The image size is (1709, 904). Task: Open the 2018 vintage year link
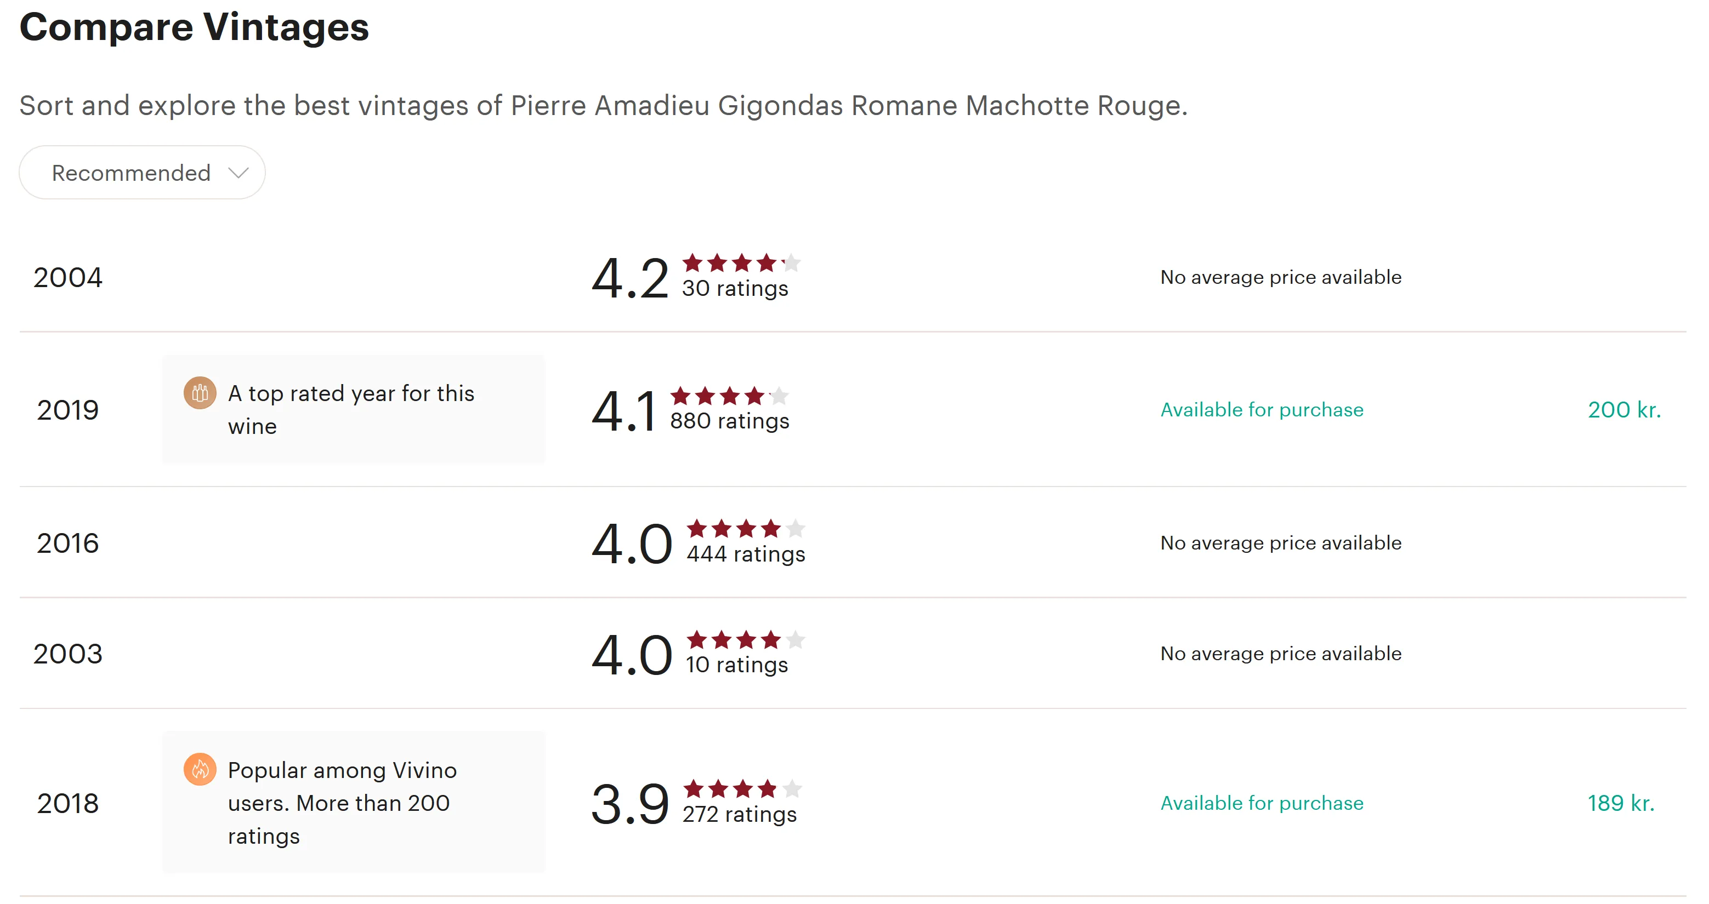67,803
